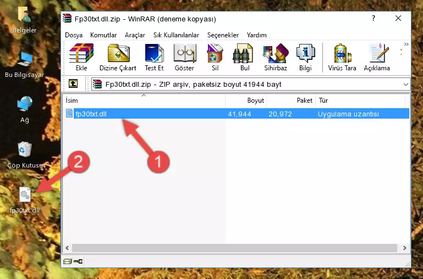Click the Uygulama uzantısı type cell
Image resolution: width=423 pixels, height=279 pixels.
[x=348, y=114]
